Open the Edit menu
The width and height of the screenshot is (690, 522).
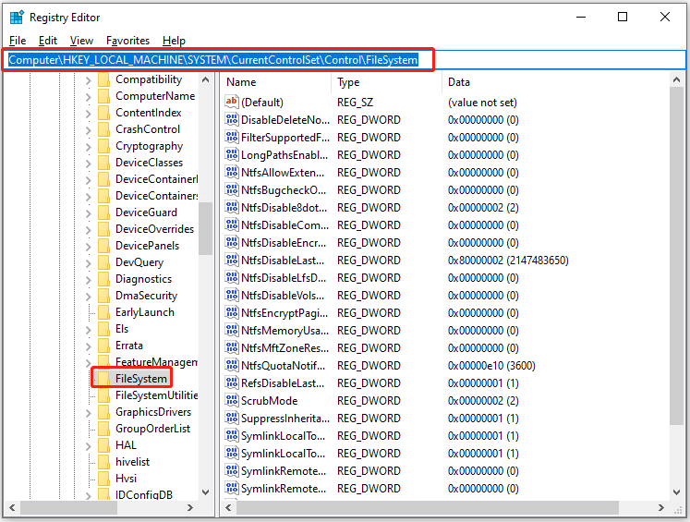(47, 41)
